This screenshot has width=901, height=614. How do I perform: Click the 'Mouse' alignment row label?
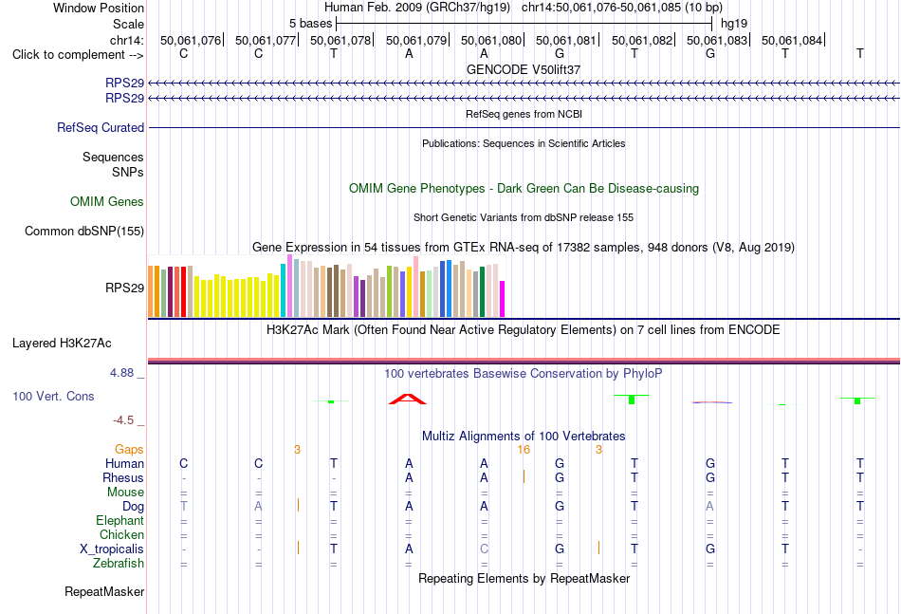pos(126,493)
